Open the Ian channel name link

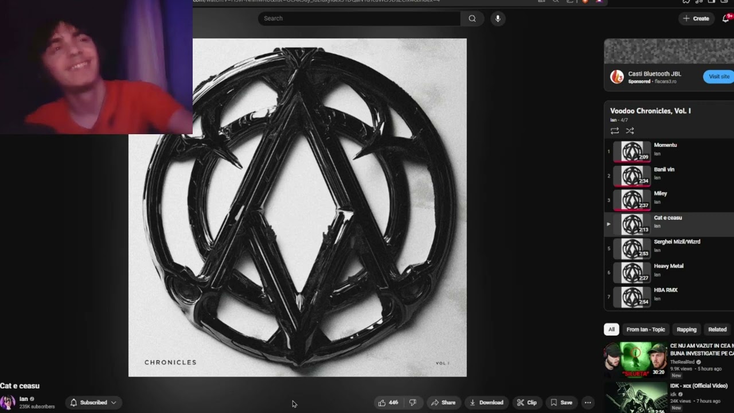(24, 399)
